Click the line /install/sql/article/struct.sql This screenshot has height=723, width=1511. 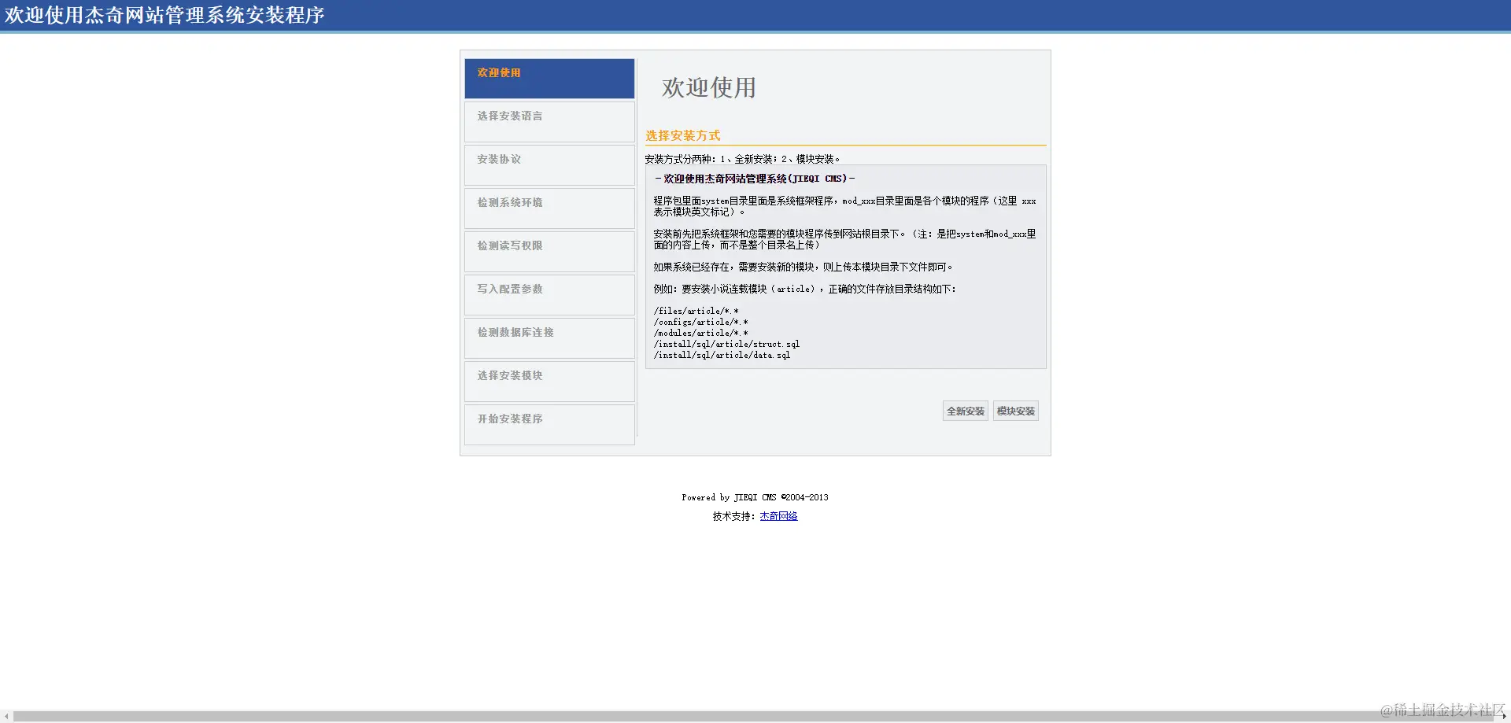(726, 344)
